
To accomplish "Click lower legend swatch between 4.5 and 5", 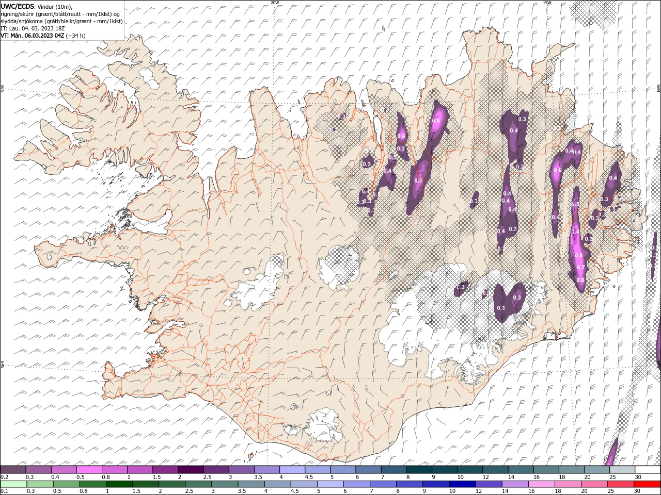I will point(304,484).
